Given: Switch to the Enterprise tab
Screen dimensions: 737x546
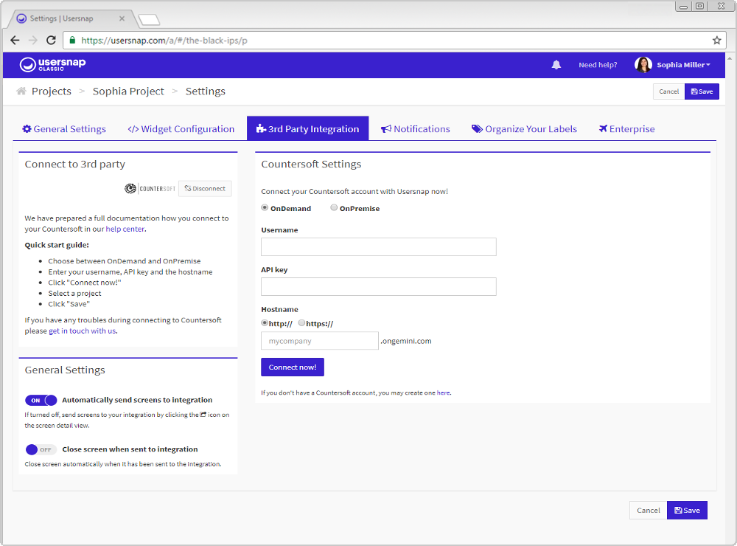Looking at the screenshot, I should point(626,129).
